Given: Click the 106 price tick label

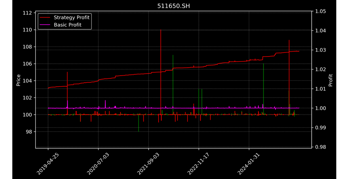Looking at the screenshot, I should pos(27,64).
